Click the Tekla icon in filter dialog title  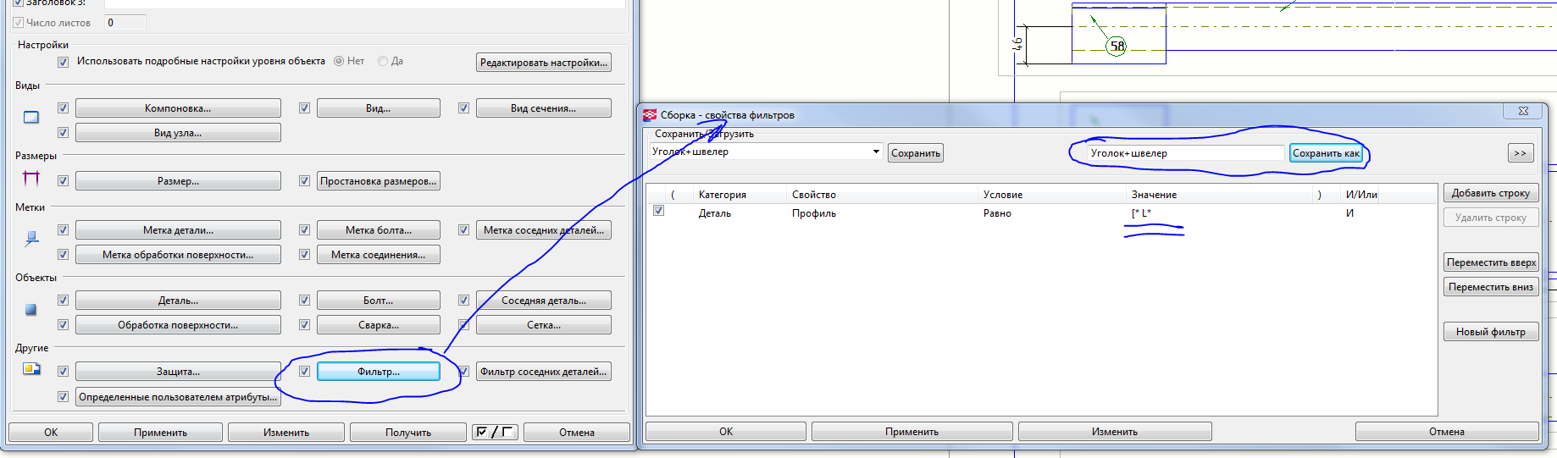(650, 115)
